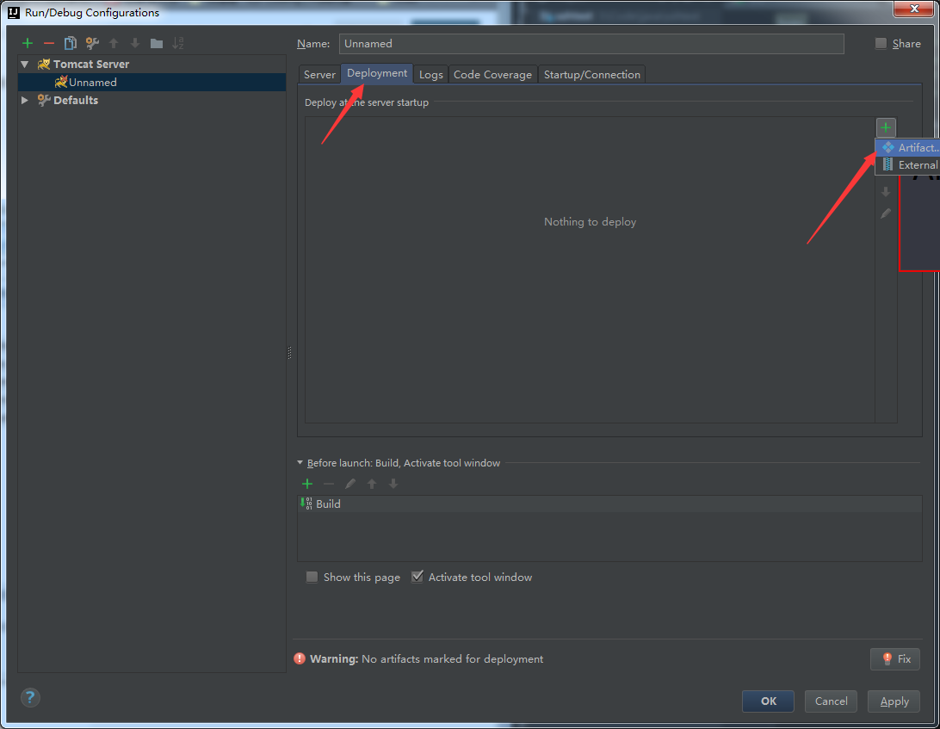Collapse the Tomcat Server tree node
The image size is (940, 729).
click(x=25, y=65)
